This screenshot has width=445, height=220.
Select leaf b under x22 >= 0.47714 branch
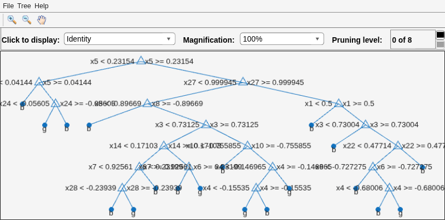(423, 167)
